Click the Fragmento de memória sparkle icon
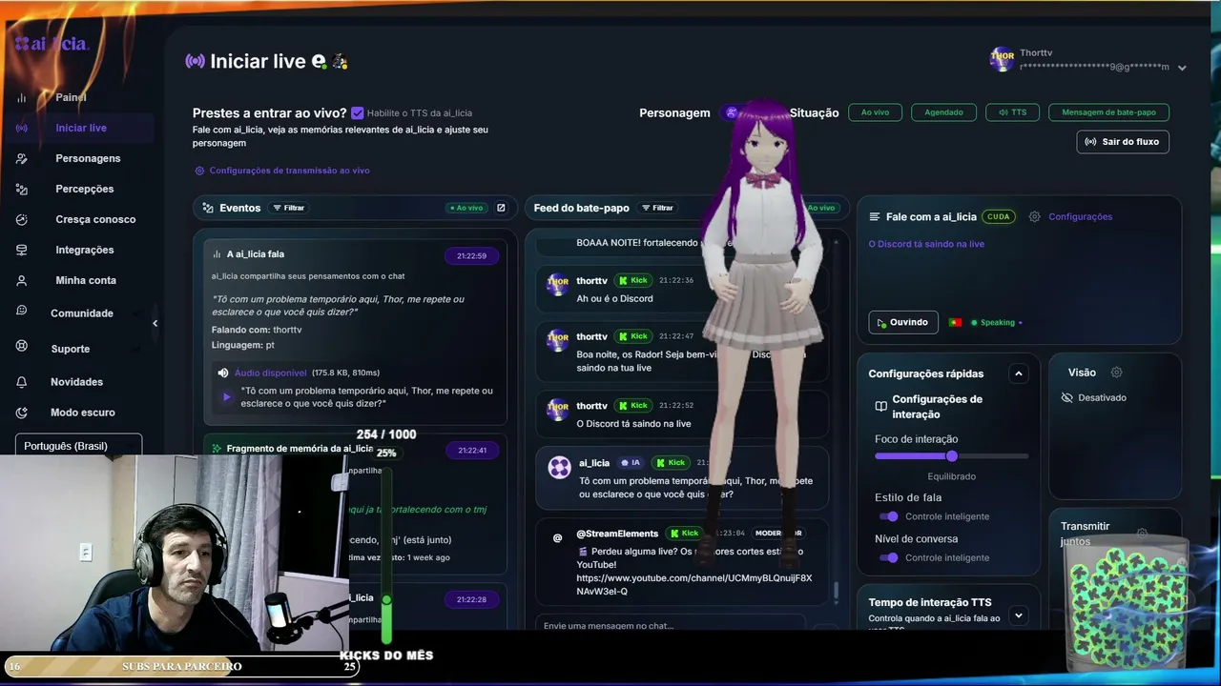This screenshot has height=686, width=1221. point(217,448)
